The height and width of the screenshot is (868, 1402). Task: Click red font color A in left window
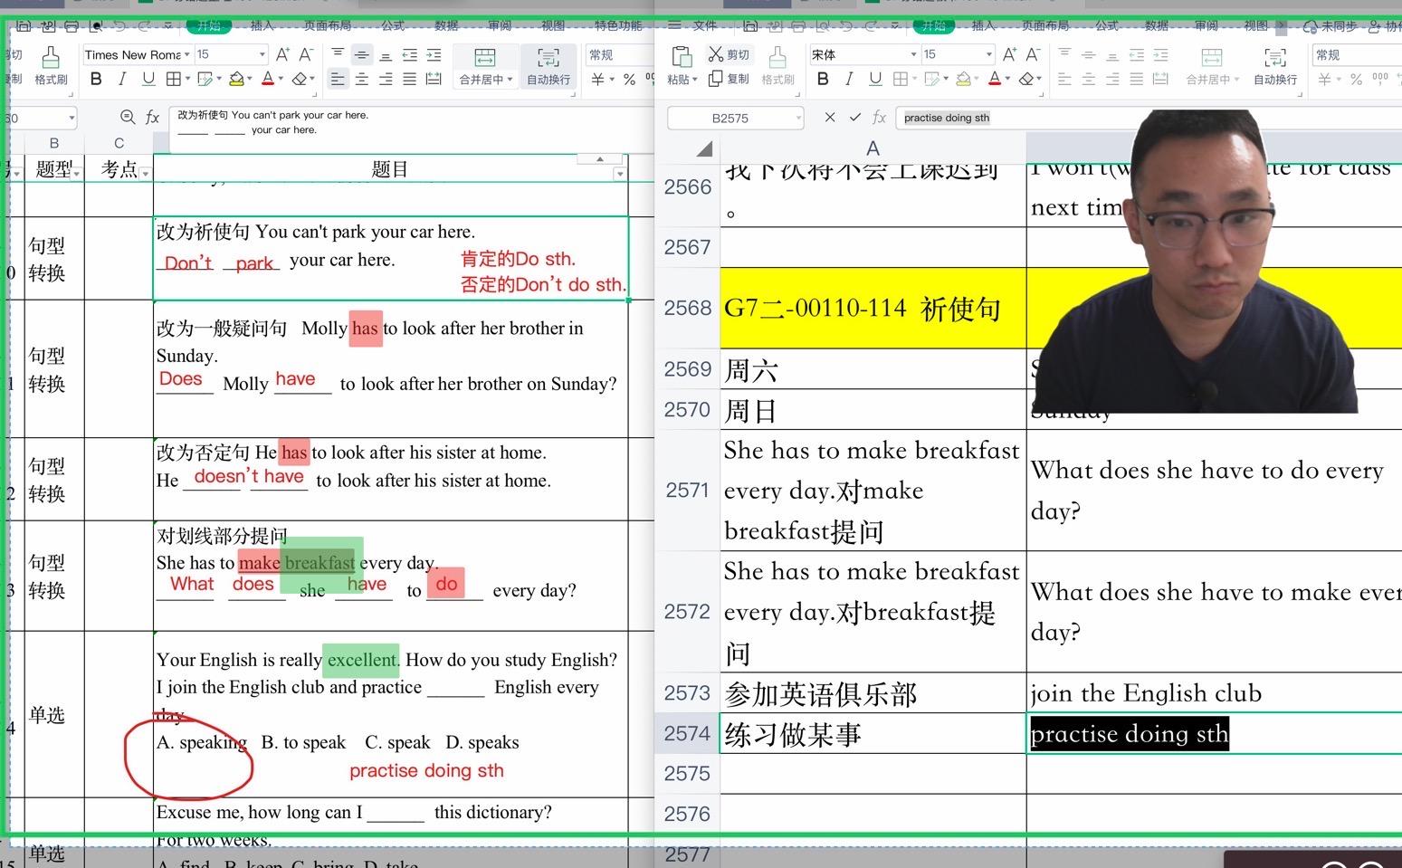coord(267,80)
